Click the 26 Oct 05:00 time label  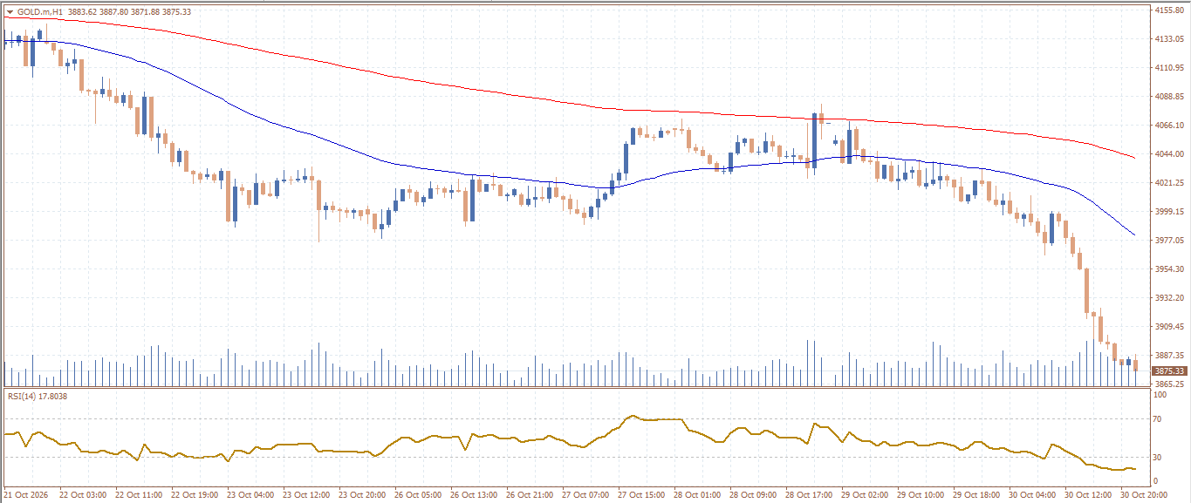tap(418, 495)
